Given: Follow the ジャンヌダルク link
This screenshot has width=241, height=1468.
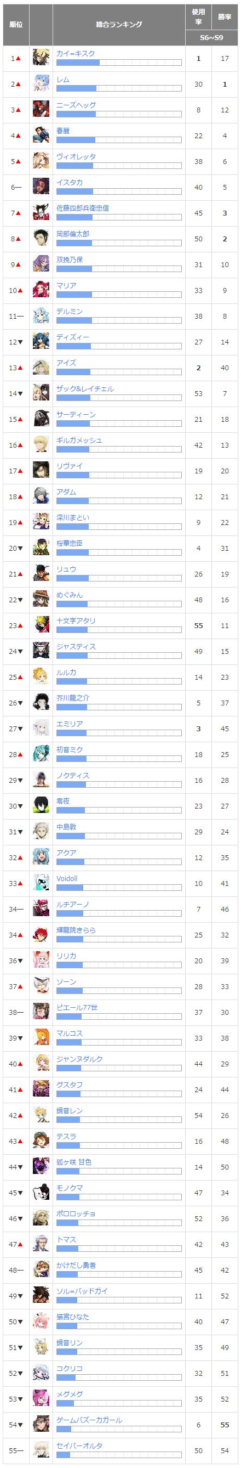Looking at the screenshot, I should (x=79, y=1059).
